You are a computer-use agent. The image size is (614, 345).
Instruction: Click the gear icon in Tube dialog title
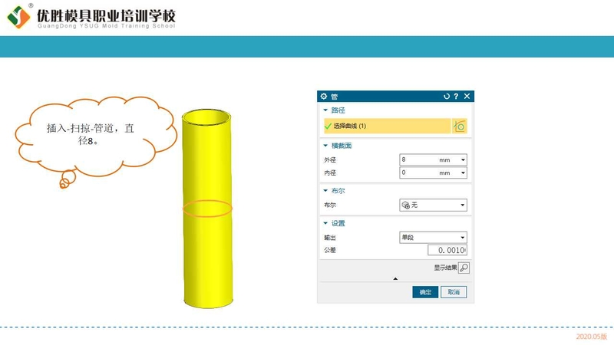click(x=323, y=97)
